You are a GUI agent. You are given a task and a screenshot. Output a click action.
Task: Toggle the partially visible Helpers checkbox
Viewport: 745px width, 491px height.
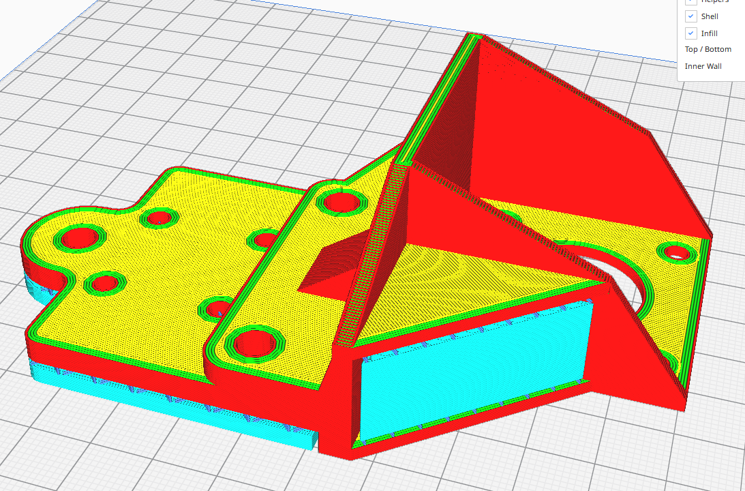point(691,2)
